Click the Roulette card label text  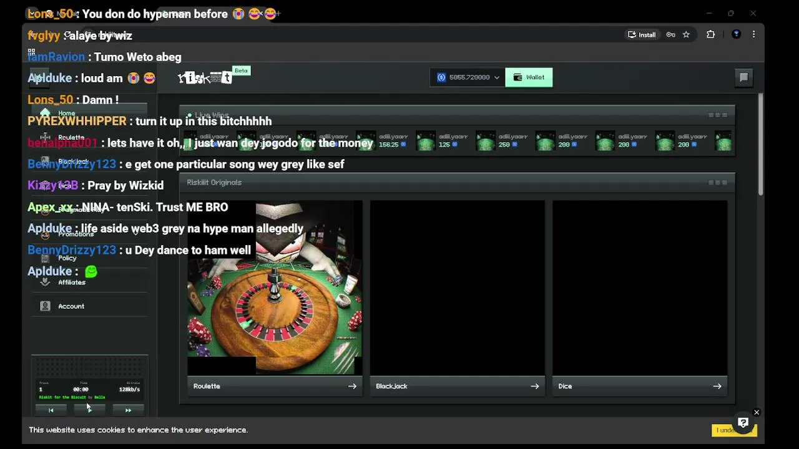coord(207,386)
